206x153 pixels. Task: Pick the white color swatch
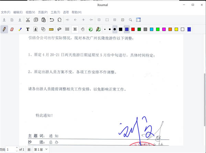click(183, 29)
